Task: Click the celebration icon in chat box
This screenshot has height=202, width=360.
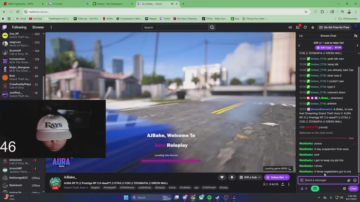Action: 349,180
